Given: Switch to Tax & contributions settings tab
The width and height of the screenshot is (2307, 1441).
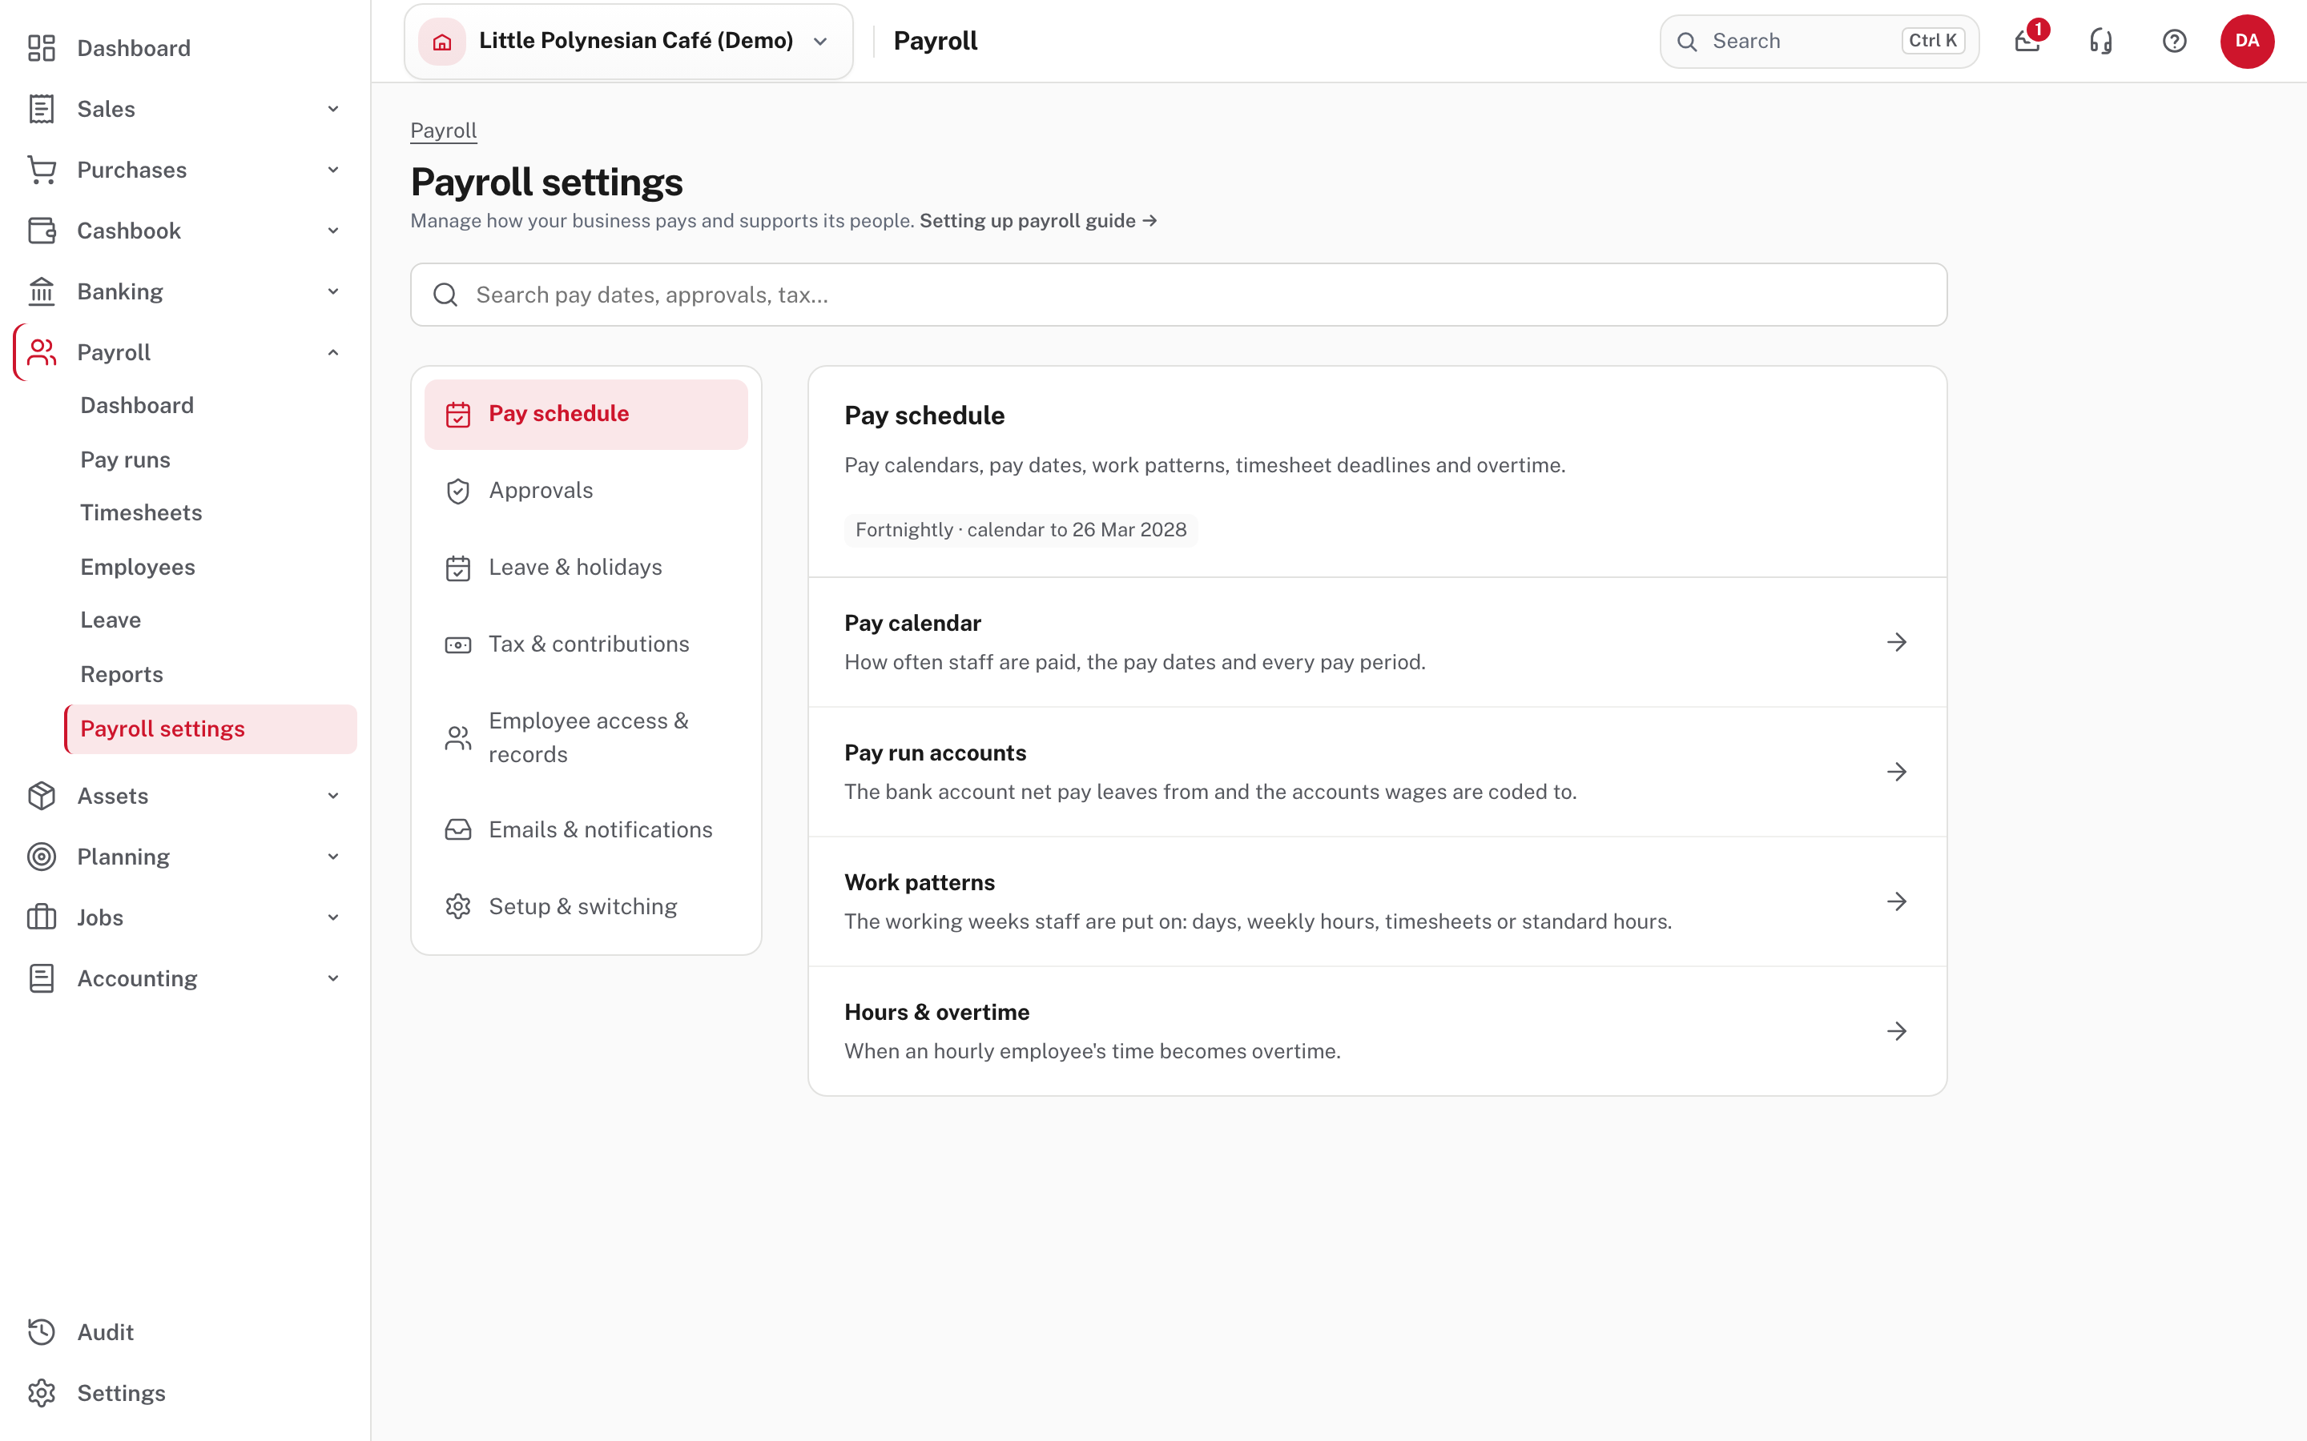Looking at the screenshot, I should coord(586,645).
